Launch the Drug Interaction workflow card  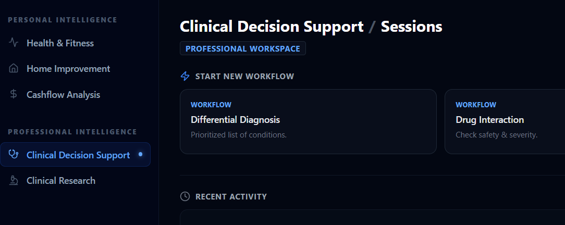[504, 121]
